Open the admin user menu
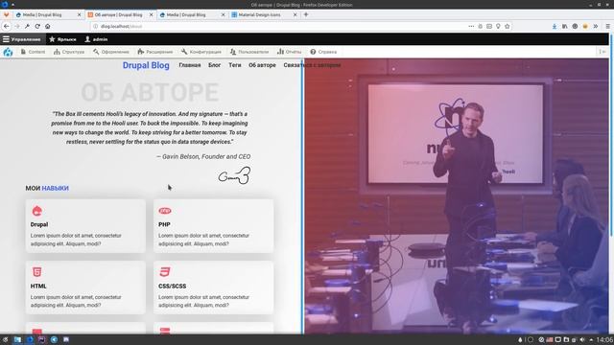 pyautogui.click(x=96, y=39)
